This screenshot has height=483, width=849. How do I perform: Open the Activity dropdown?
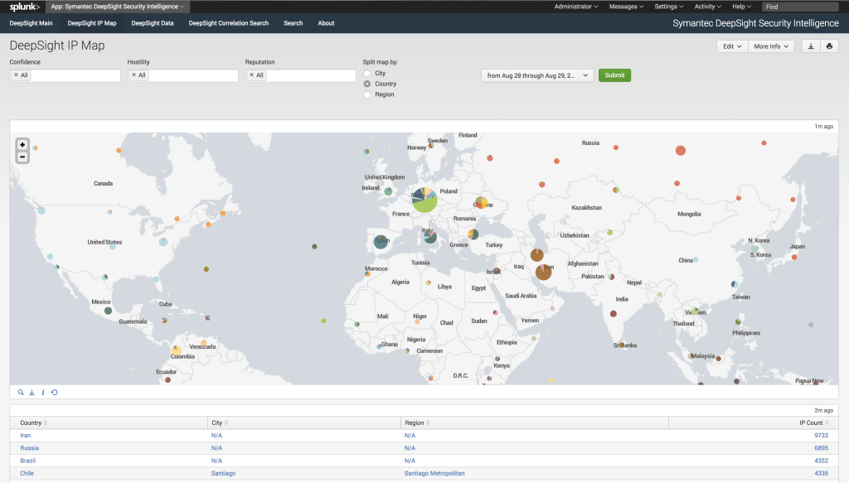coord(707,7)
